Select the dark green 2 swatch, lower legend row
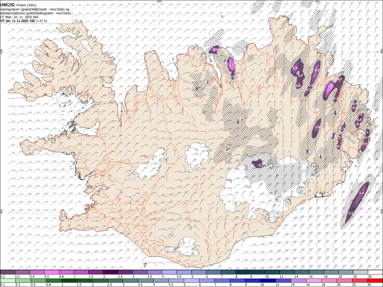383x287 pixels. [x=100, y=280]
